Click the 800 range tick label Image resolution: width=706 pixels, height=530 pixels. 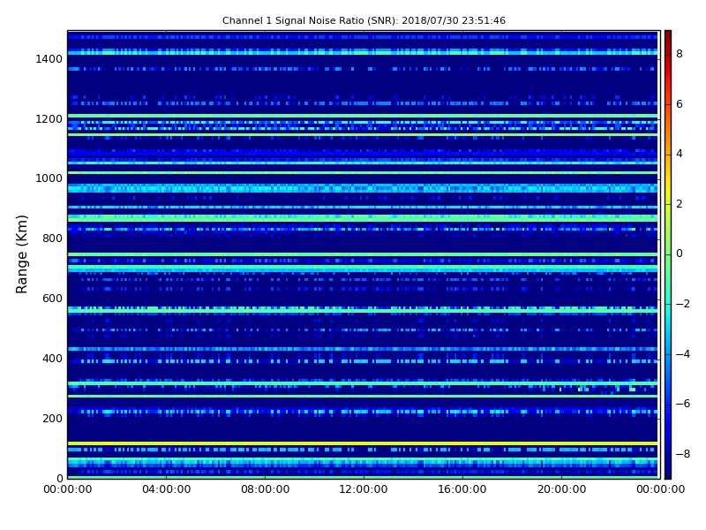[x=52, y=238]
